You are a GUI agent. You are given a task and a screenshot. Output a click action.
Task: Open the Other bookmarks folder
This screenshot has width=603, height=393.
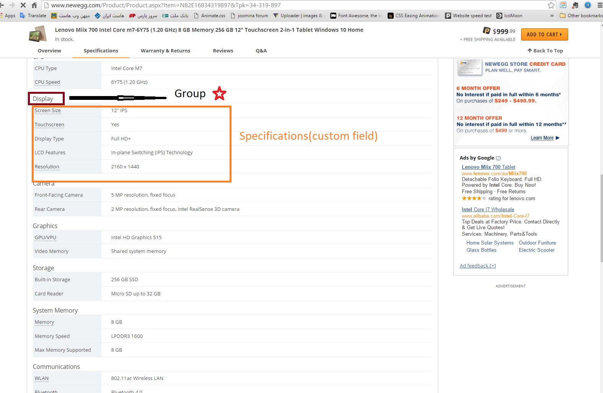coord(581,16)
